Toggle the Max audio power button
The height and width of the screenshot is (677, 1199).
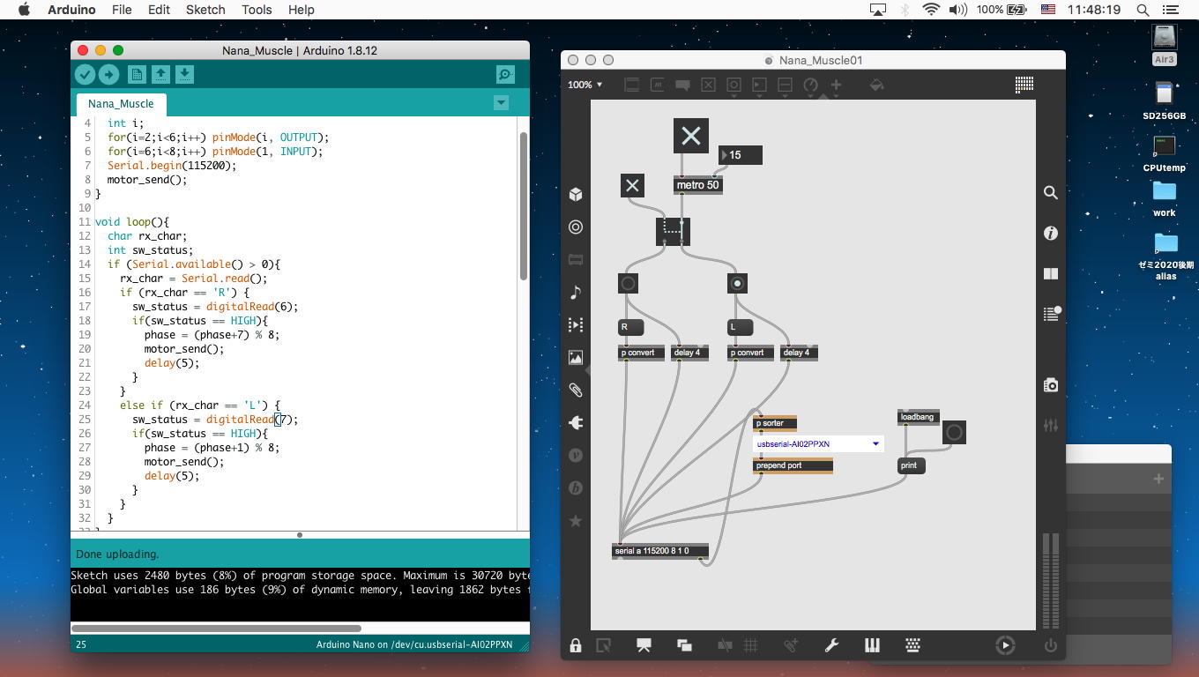(1050, 645)
